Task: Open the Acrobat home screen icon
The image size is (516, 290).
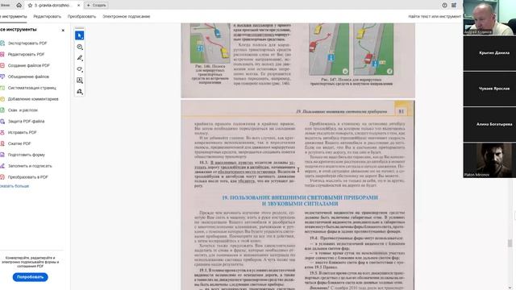Action: click(19, 5)
